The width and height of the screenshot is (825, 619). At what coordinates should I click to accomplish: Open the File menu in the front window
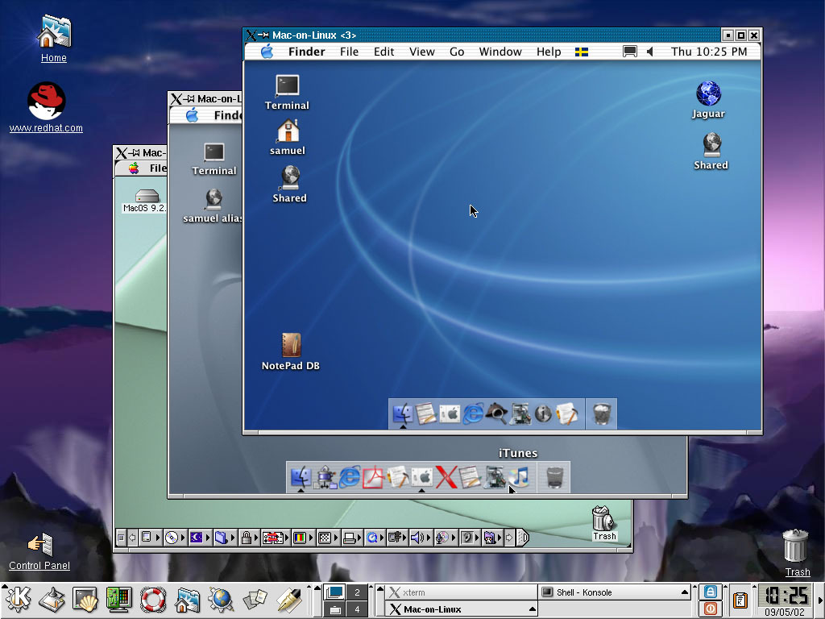(x=349, y=52)
